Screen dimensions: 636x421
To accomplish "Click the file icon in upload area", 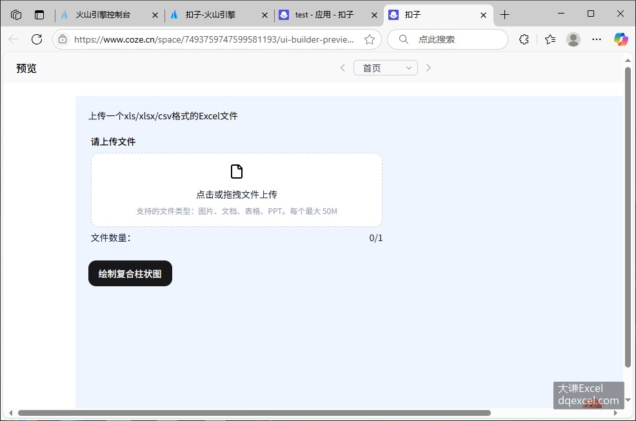I will click(x=237, y=171).
